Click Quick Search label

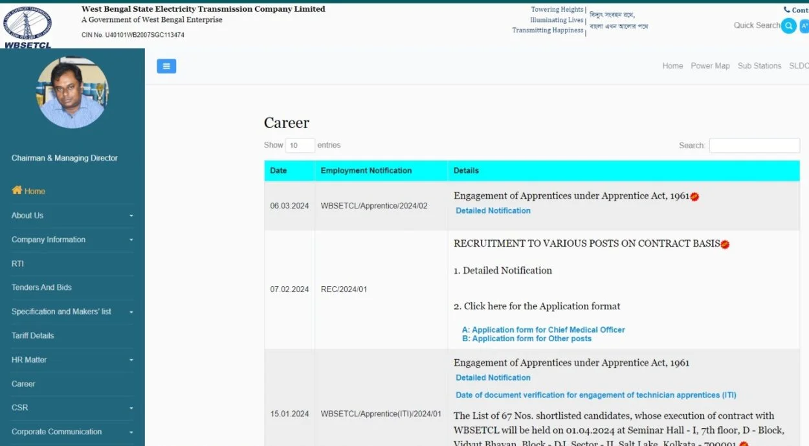click(x=757, y=25)
